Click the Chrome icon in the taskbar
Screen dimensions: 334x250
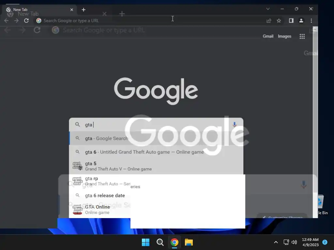pyautogui.click(x=175, y=242)
